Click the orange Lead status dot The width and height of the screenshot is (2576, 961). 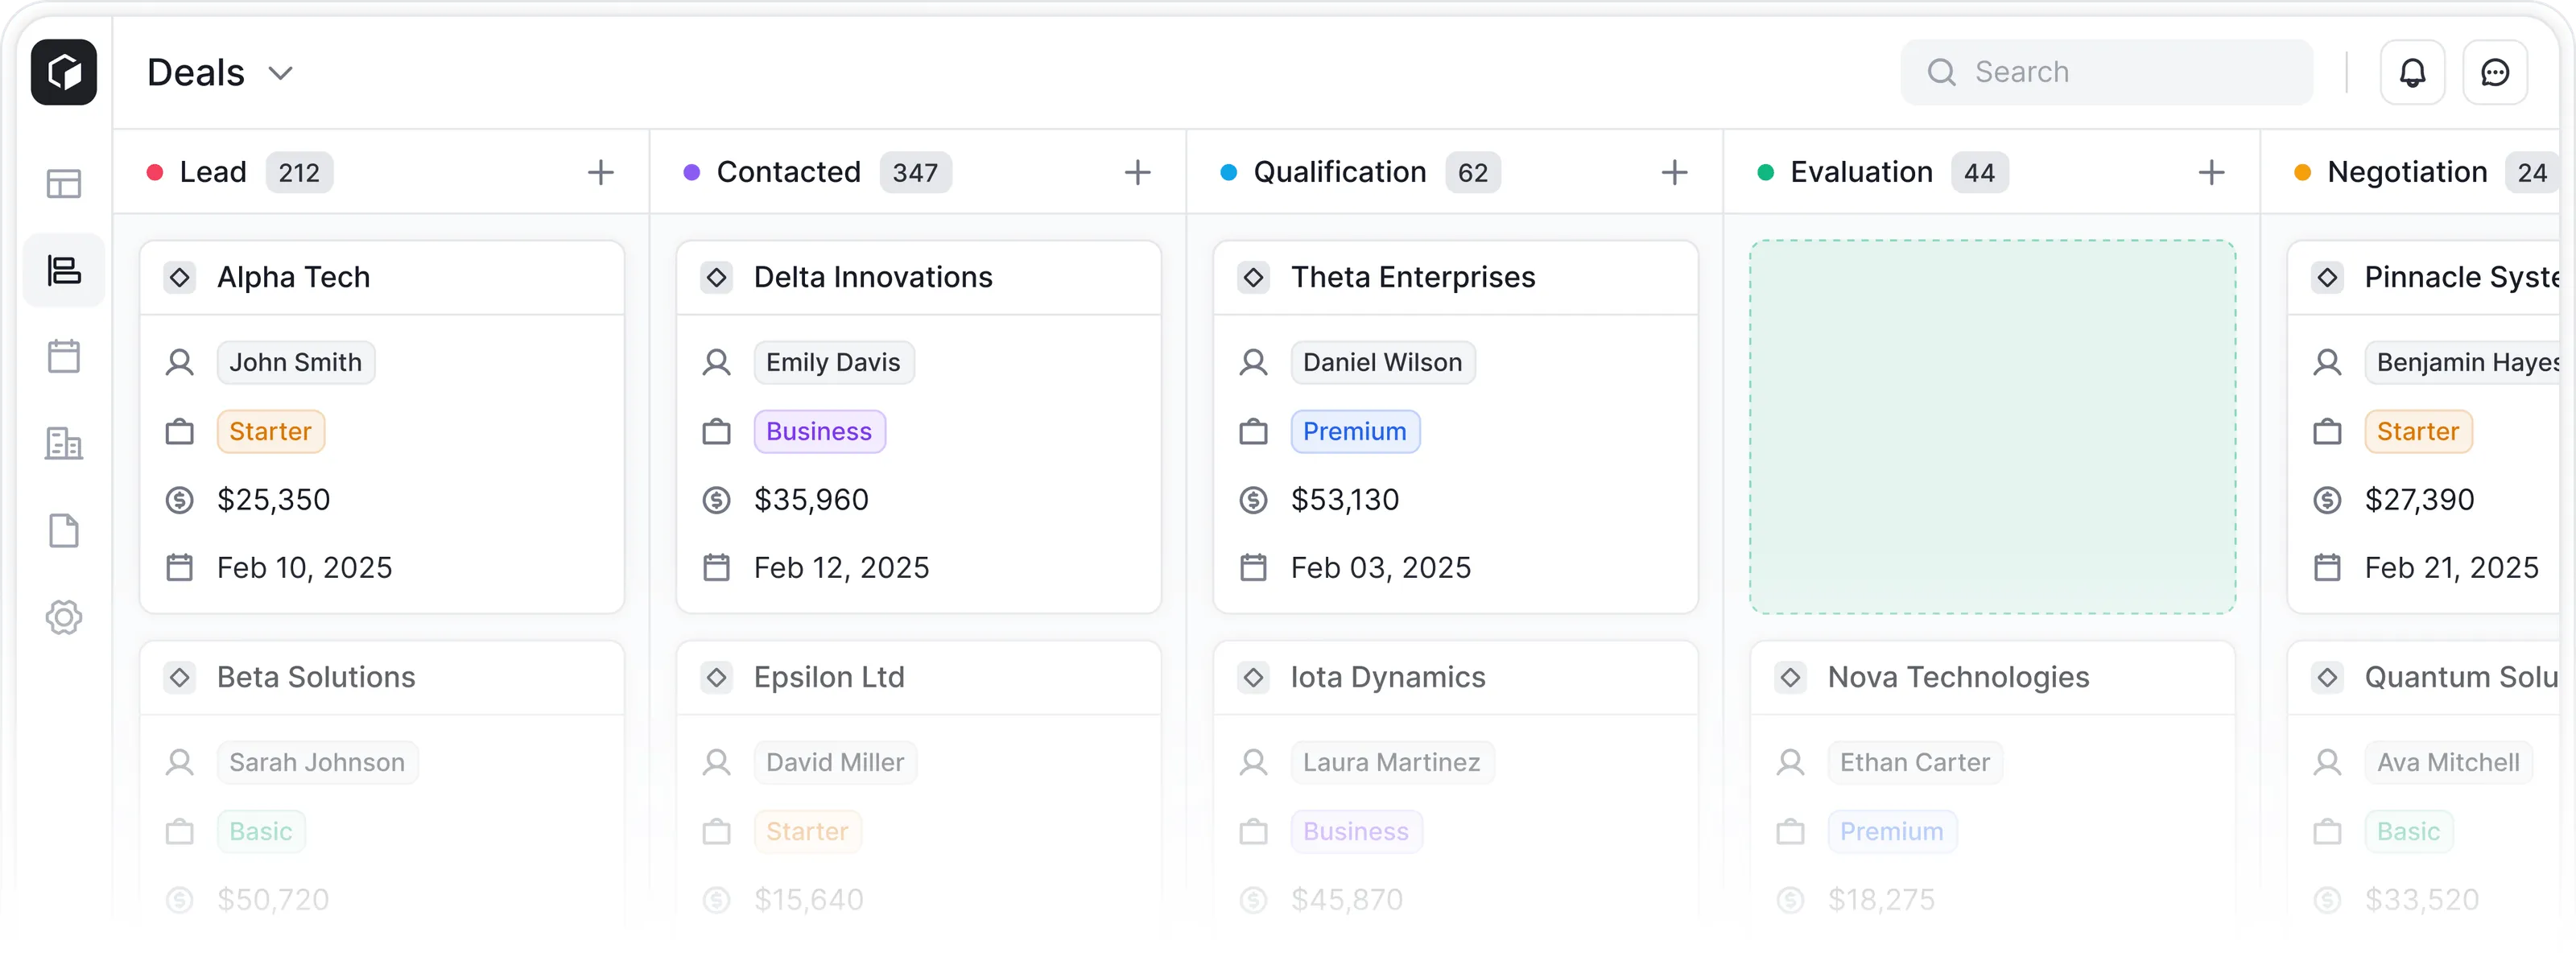pos(155,172)
